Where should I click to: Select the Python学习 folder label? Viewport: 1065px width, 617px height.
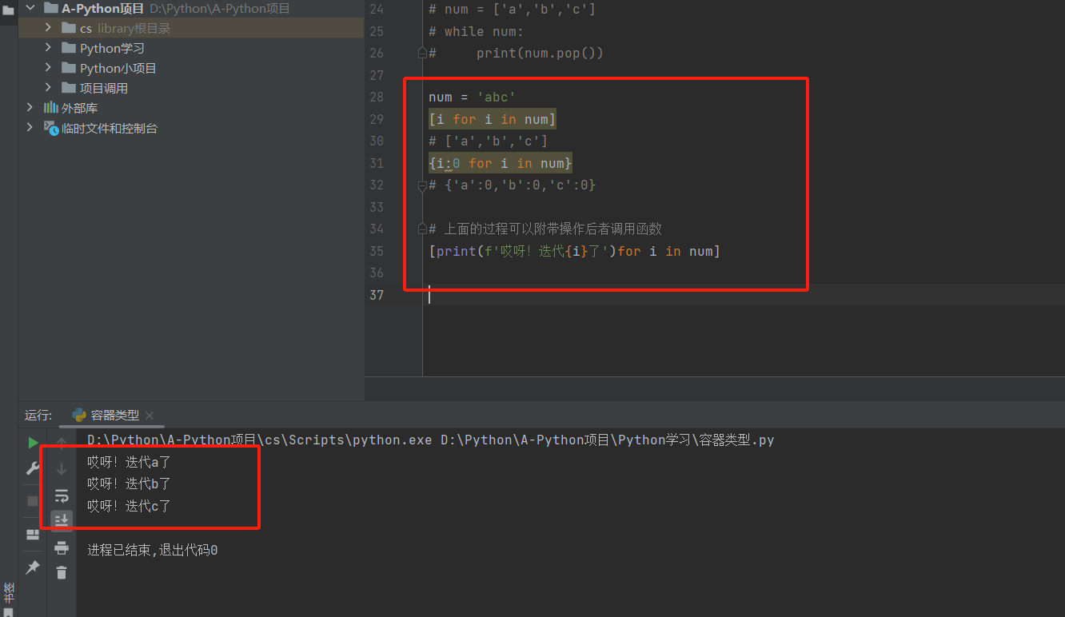[112, 48]
